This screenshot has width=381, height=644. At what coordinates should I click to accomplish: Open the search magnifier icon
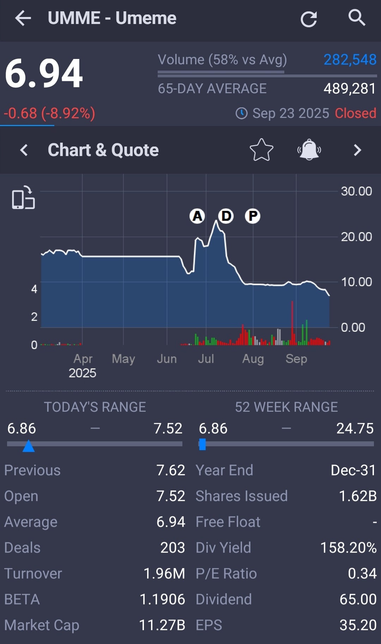[x=357, y=18]
